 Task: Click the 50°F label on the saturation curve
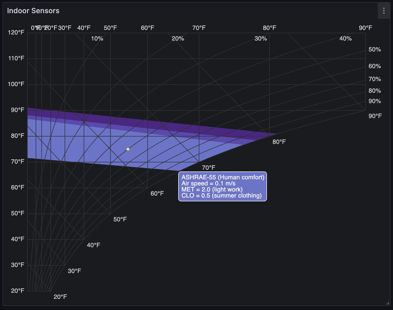coord(120,219)
